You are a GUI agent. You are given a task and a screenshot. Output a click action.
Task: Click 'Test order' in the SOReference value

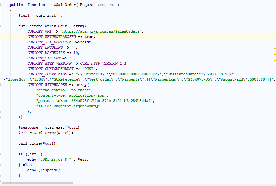coord(100,79)
